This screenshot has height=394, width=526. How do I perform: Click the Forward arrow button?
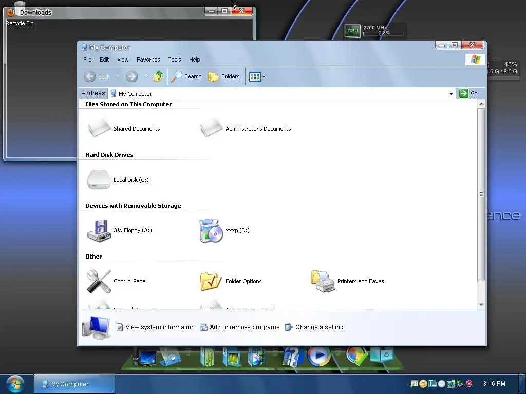click(132, 77)
